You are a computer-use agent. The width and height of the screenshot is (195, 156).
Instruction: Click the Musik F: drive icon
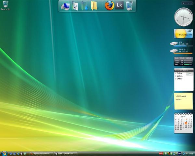(x=174, y=51)
